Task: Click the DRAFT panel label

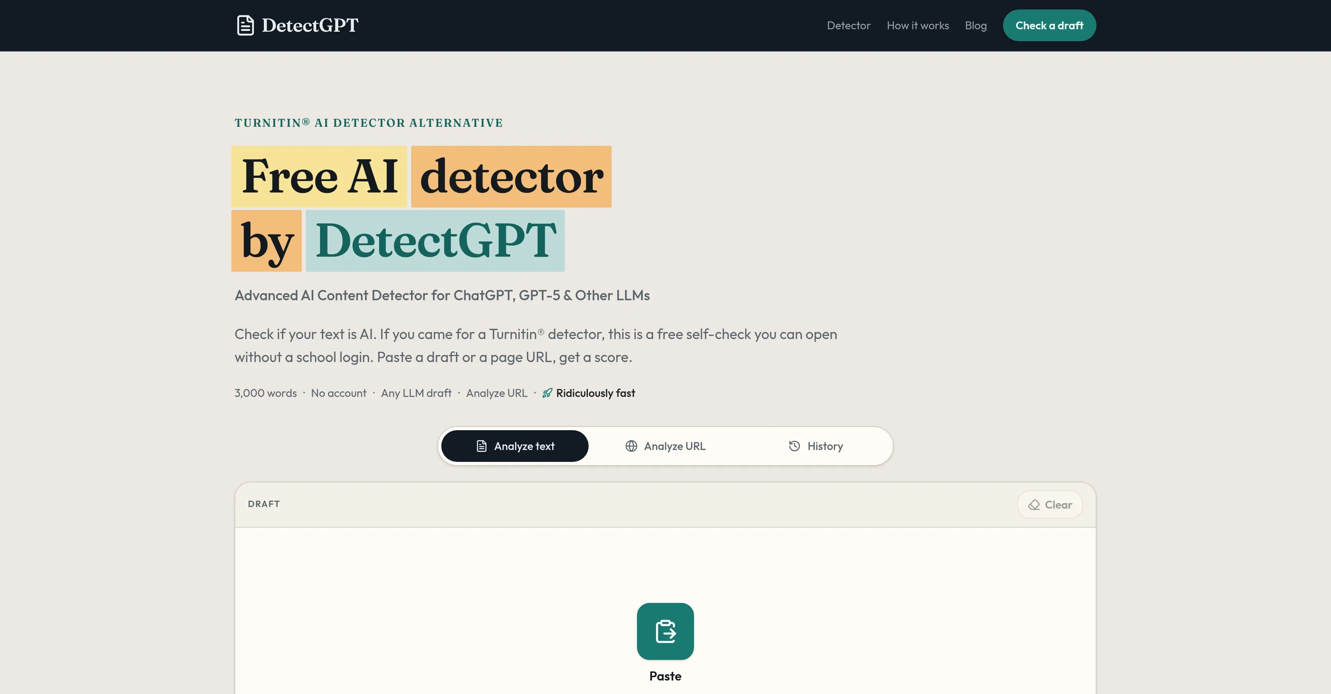Action: (x=263, y=504)
